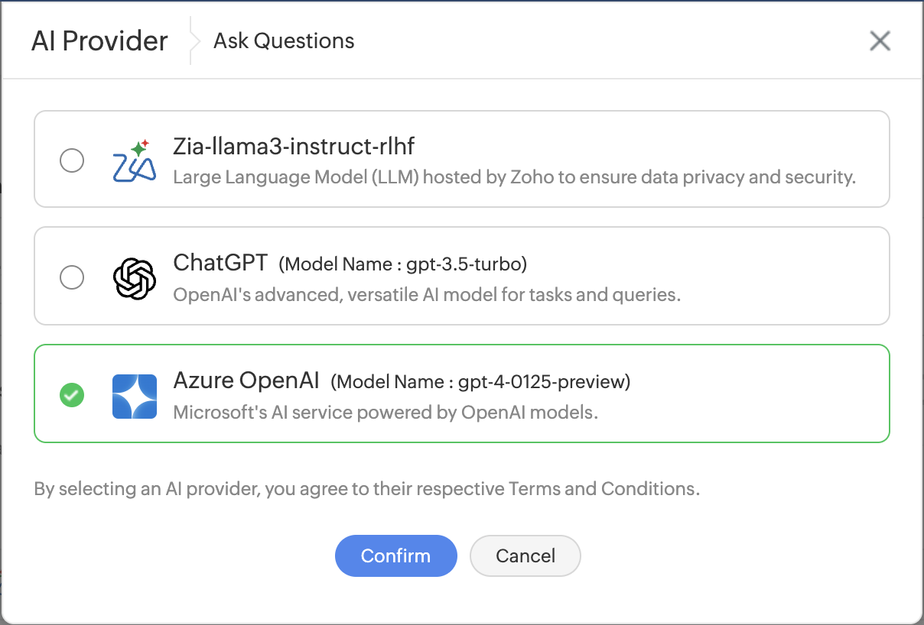Click Microsoft's AI service description text
924x625 pixels.
click(386, 413)
